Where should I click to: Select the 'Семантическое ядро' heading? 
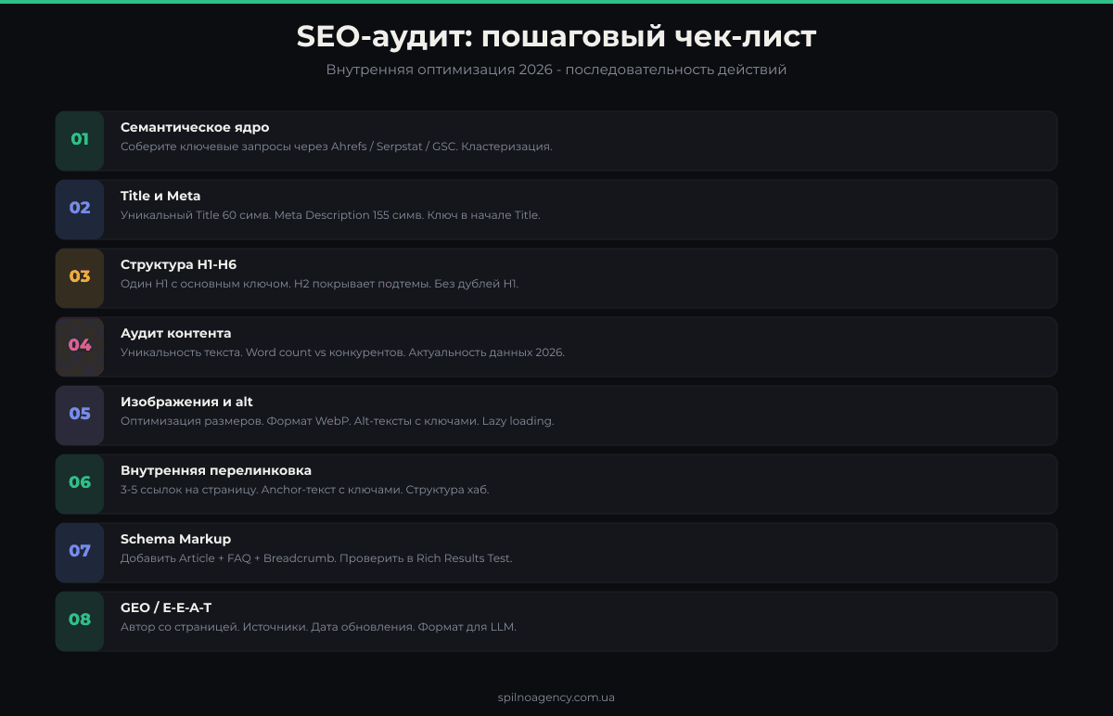(195, 127)
